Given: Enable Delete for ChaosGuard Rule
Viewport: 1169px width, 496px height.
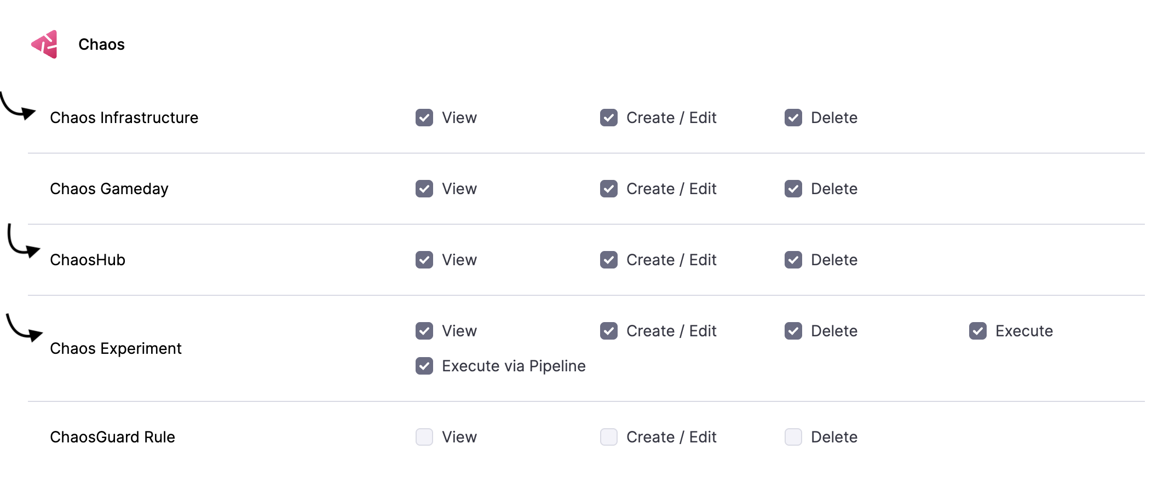Looking at the screenshot, I should click(x=793, y=437).
